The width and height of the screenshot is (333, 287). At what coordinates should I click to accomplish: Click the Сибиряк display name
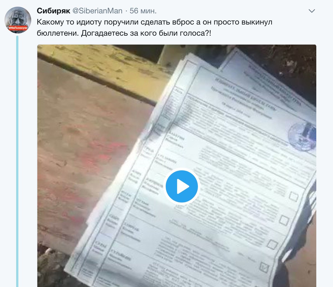click(53, 11)
